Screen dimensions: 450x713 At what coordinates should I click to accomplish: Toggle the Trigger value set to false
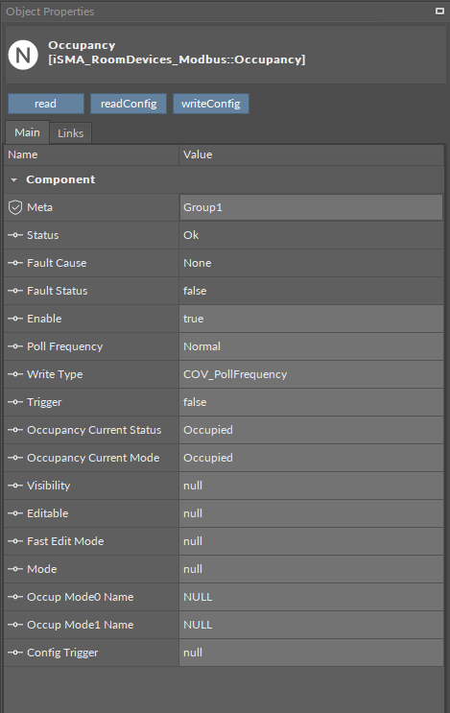(x=312, y=402)
